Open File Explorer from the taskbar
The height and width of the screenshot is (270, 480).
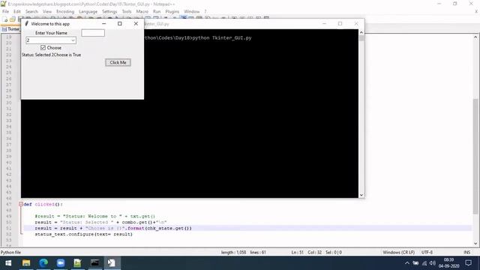pyautogui.click(x=26, y=263)
